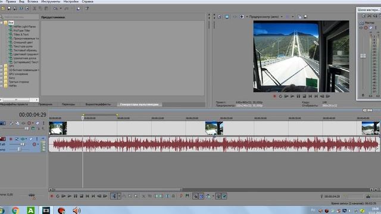Click the Render As toolbar icon

point(21,8)
